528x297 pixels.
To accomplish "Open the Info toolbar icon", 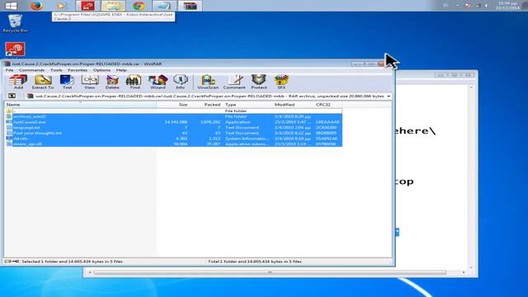I will 181,82.
